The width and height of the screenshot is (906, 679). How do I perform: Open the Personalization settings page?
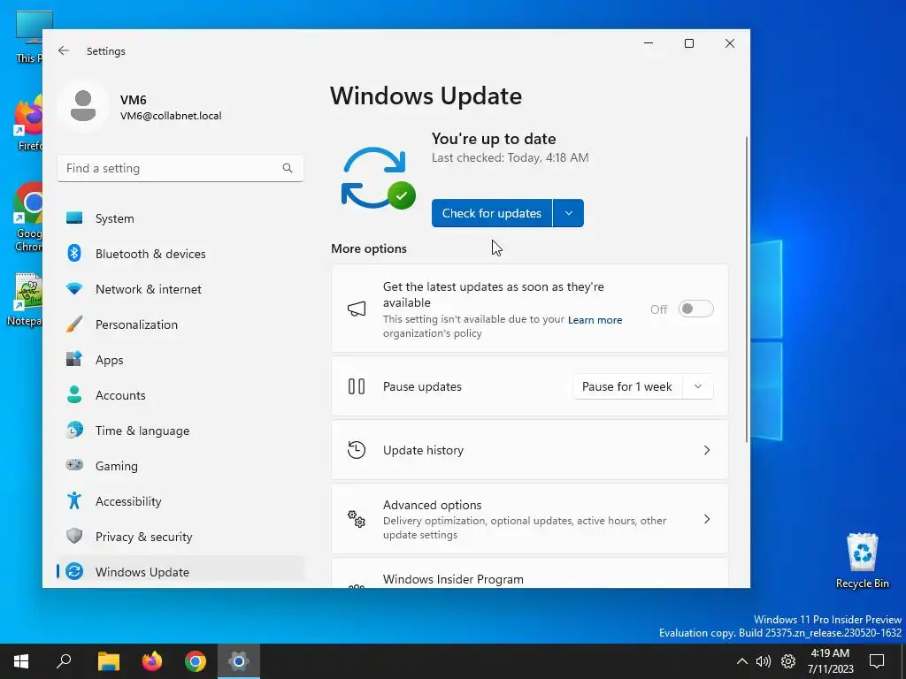click(180, 324)
